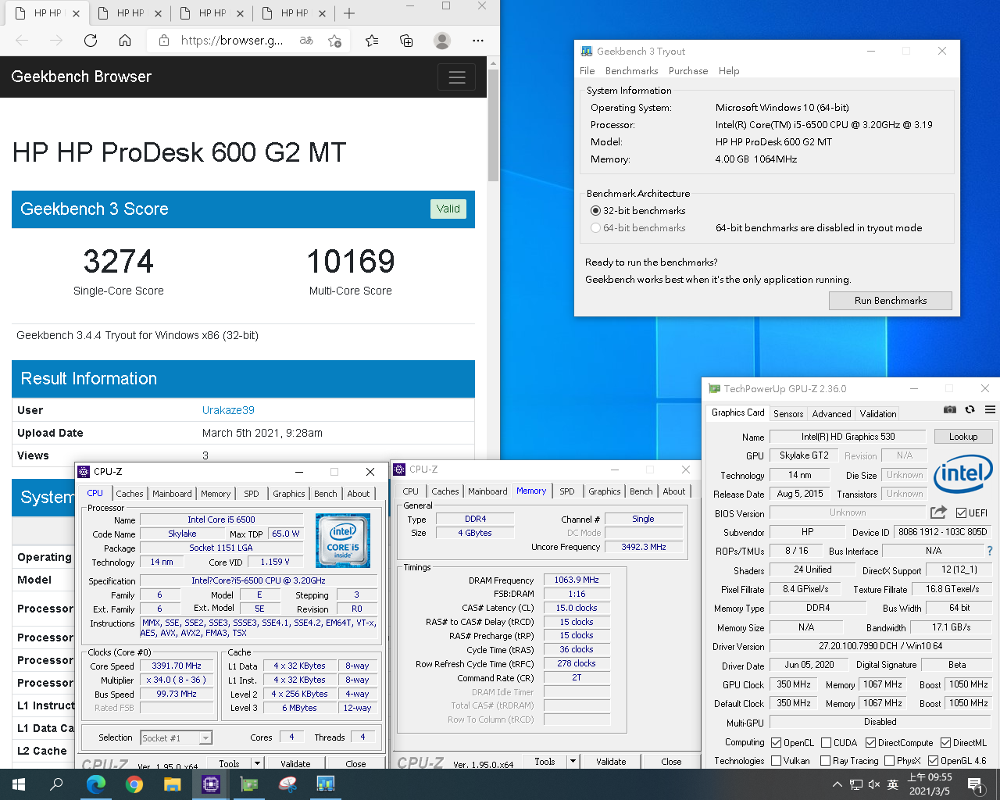Open Edge user profile avatar
Screen dimensions: 1000x800
(x=442, y=41)
